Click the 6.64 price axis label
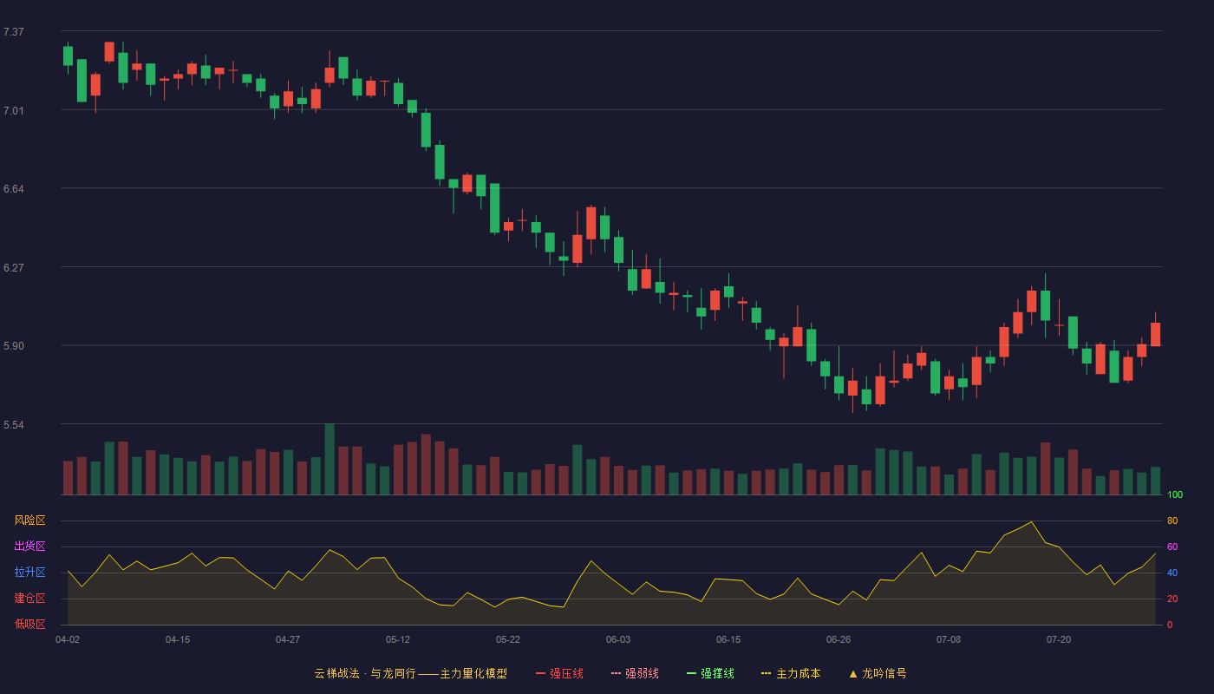 [x=14, y=189]
